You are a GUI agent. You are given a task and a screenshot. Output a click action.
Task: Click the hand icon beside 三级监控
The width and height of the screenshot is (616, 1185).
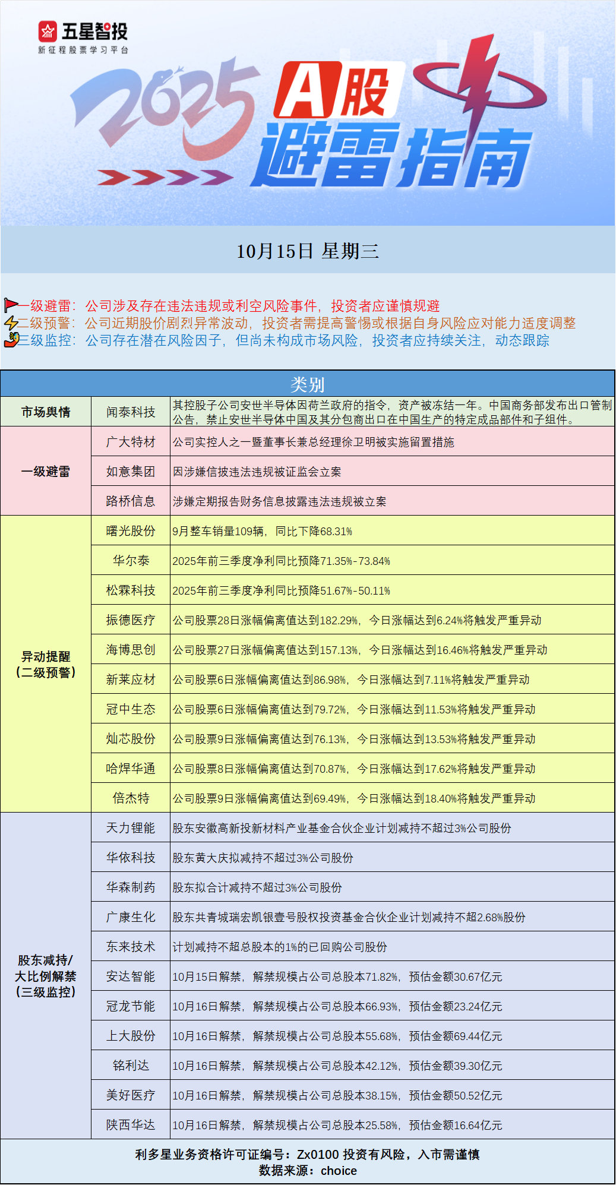tap(11, 340)
